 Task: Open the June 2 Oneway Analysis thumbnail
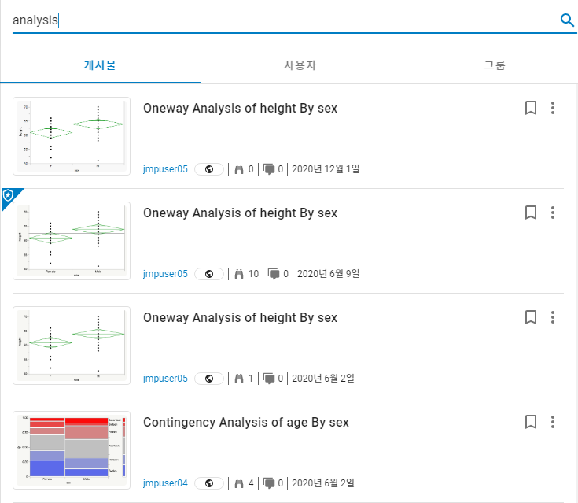point(72,346)
